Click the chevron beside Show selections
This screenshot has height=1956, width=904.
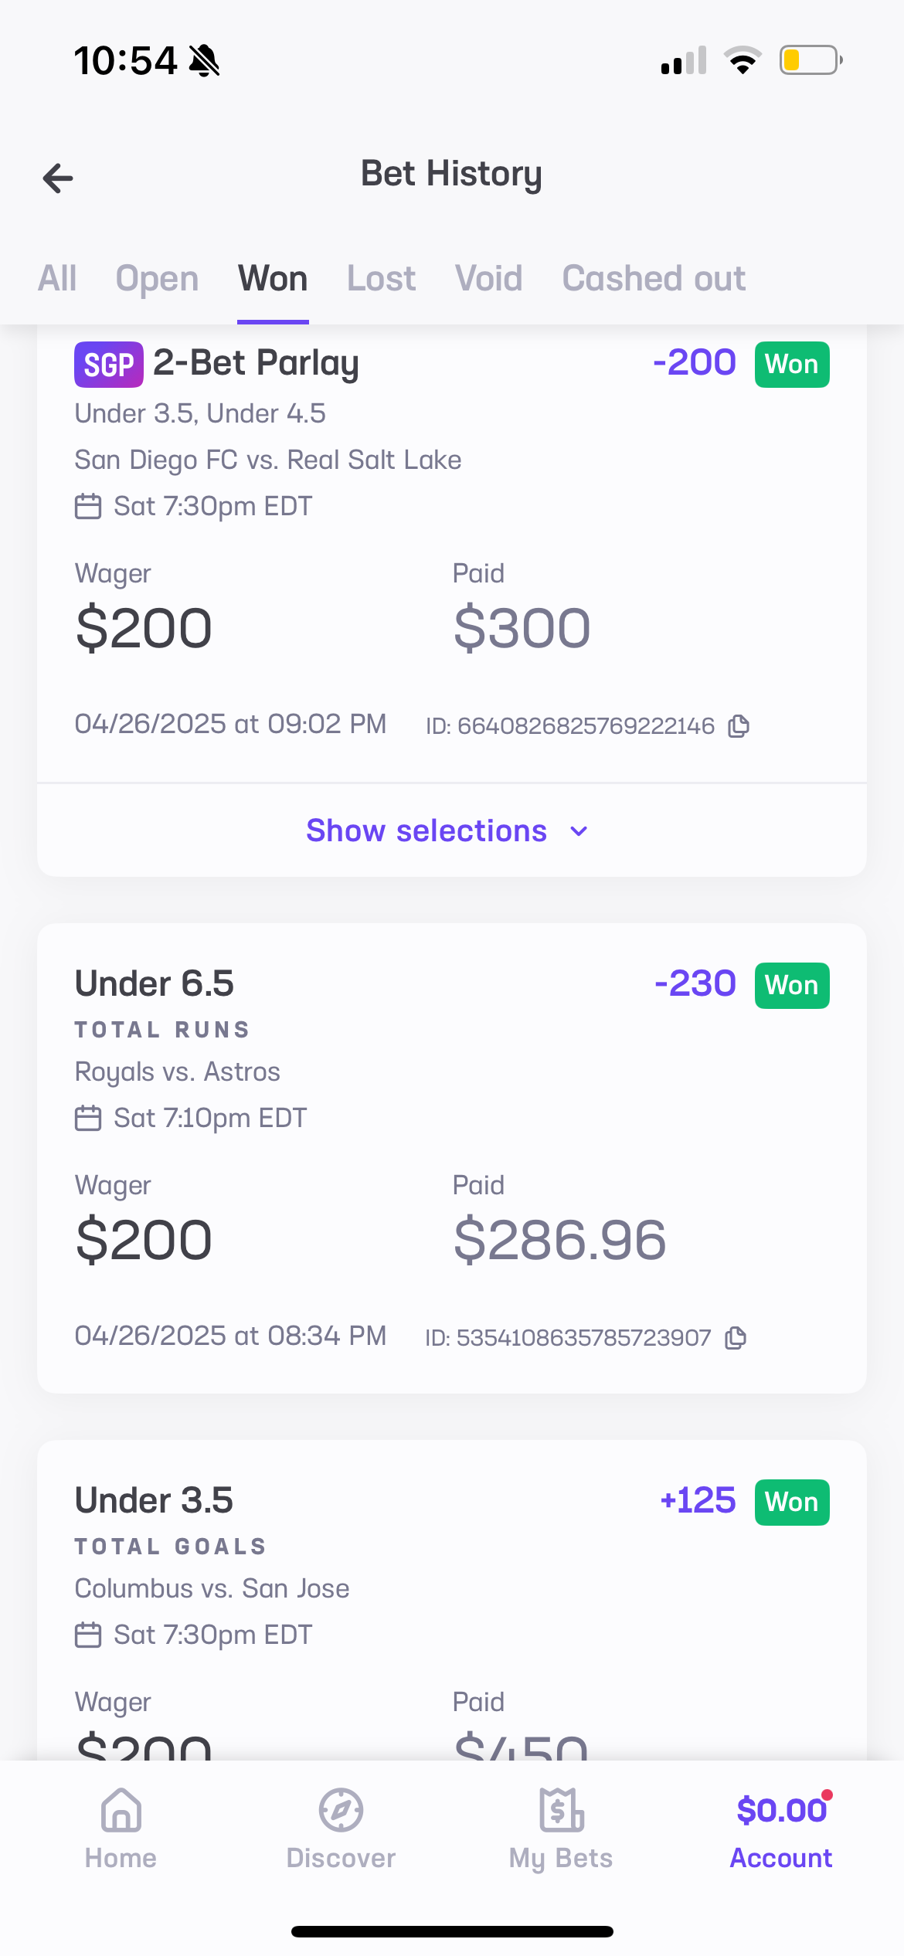579,832
